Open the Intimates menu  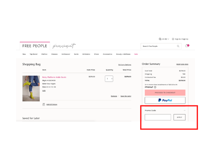click(x=86, y=54)
